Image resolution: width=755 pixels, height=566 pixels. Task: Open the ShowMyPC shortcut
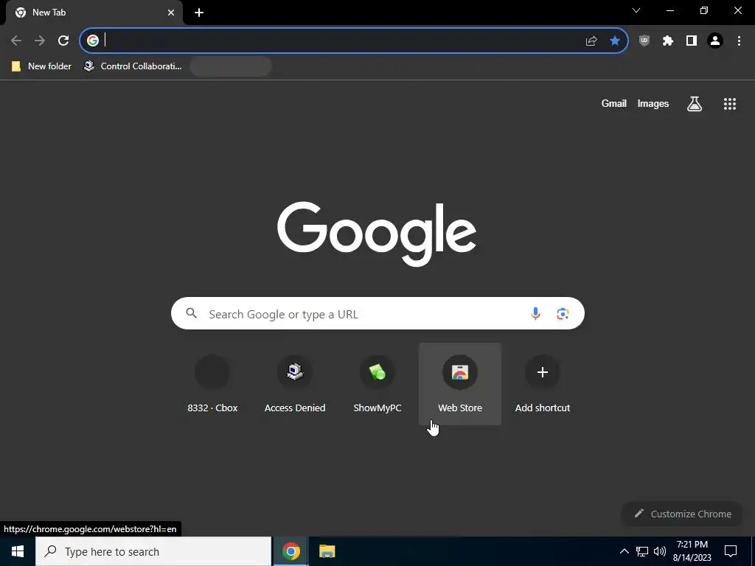pos(377,384)
